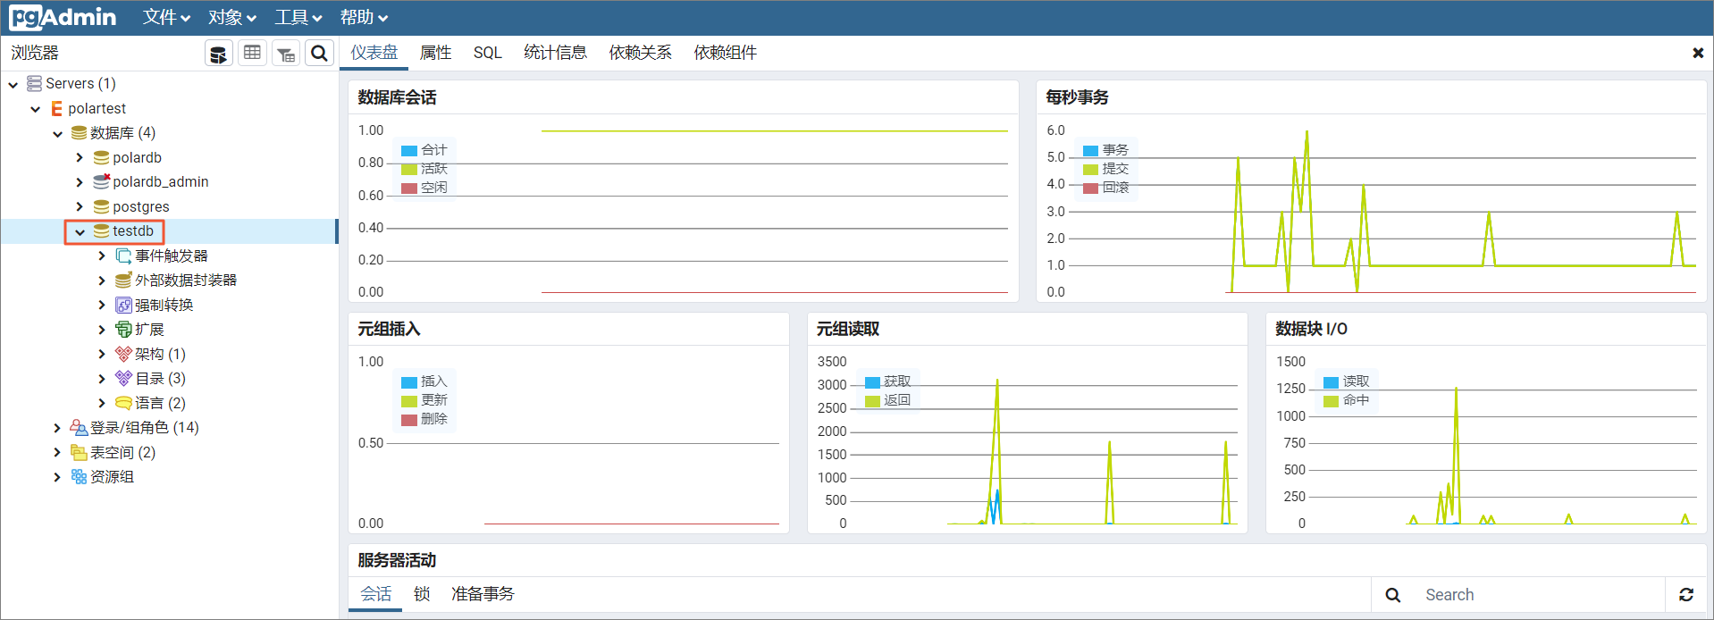Image resolution: width=1714 pixels, height=620 pixels.
Task: Click the Servers group icon
Action: (x=34, y=83)
